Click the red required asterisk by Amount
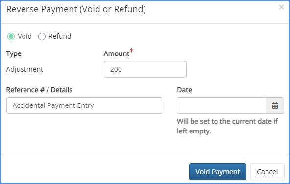Image resolution: width=290 pixels, height=184 pixels. (x=131, y=51)
